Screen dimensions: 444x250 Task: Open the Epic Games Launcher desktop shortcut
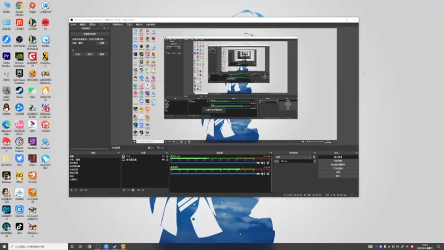19,77
